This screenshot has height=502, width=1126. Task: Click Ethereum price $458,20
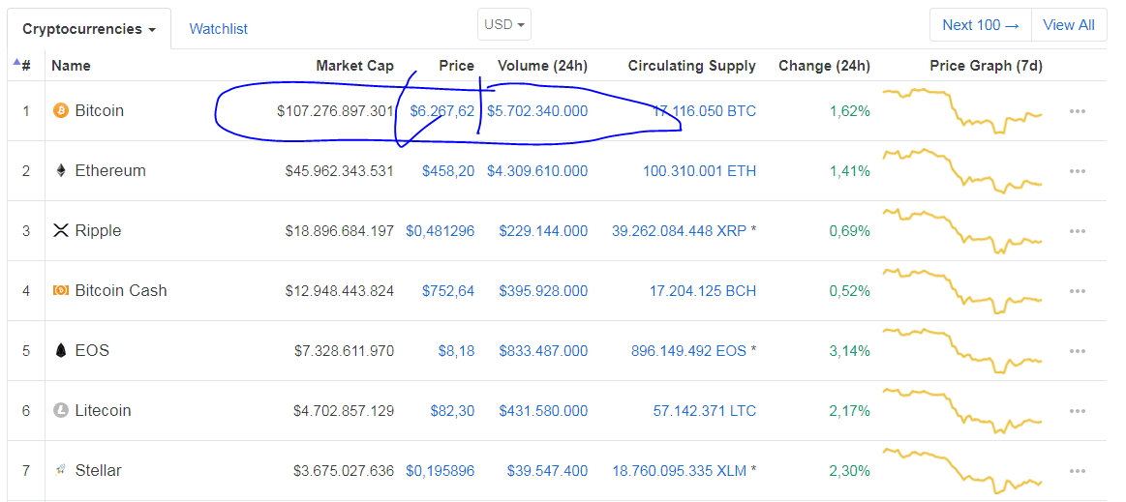coord(448,170)
